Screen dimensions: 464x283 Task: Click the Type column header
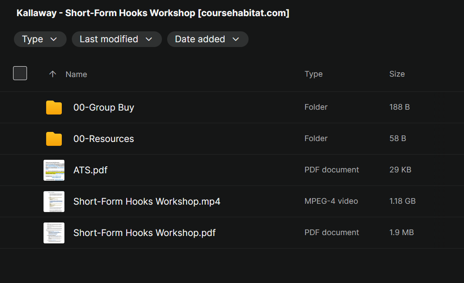[x=313, y=74]
